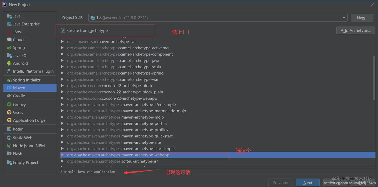Click the SDK folder icon in dropdown
378x187 pixels.
click(x=93, y=18)
